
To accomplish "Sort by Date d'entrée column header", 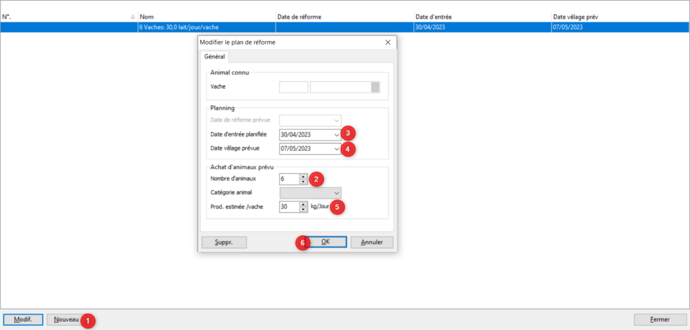I will pyautogui.click(x=482, y=17).
